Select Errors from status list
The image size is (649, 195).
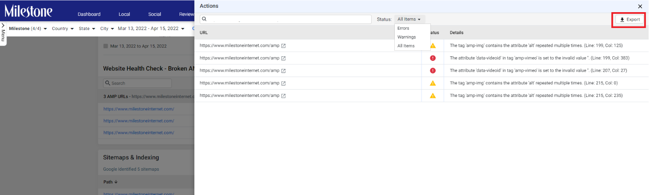pos(403,28)
